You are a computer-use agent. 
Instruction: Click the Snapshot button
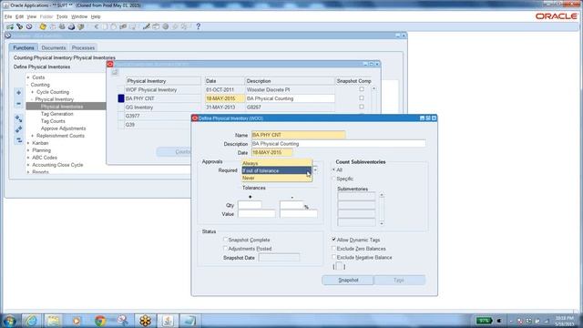click(348, 280)
